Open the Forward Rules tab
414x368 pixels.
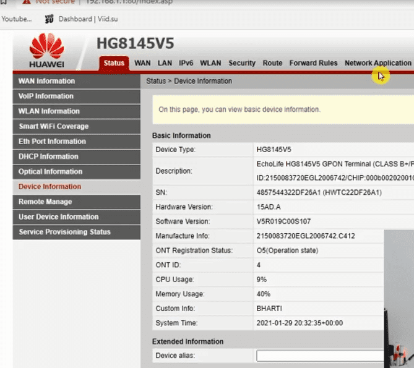click(x=313, y=63)
